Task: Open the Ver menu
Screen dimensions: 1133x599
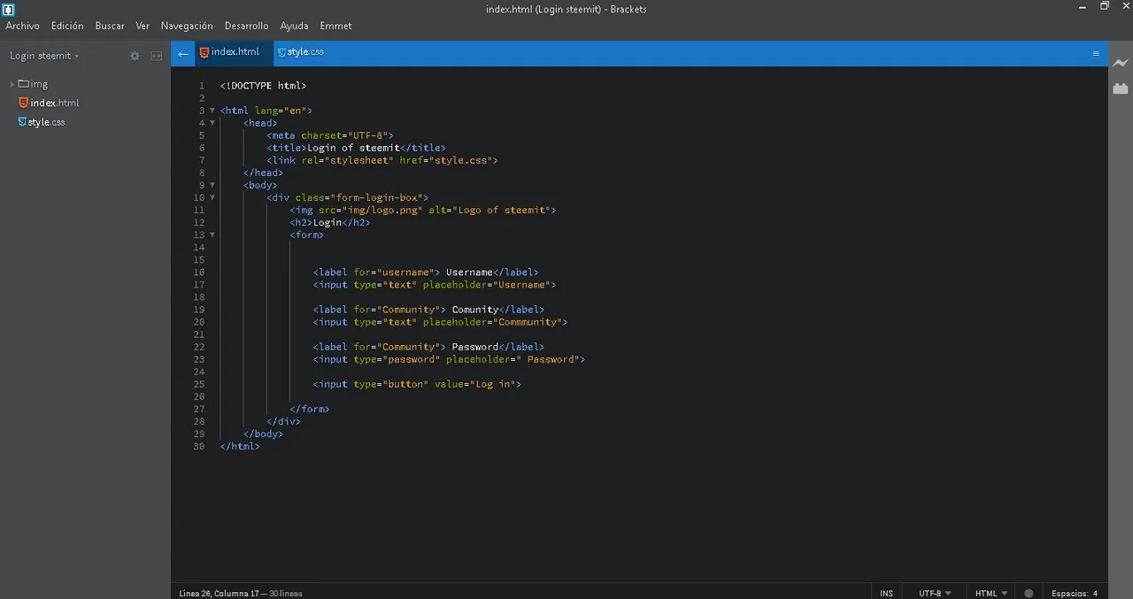Action: 143,26
